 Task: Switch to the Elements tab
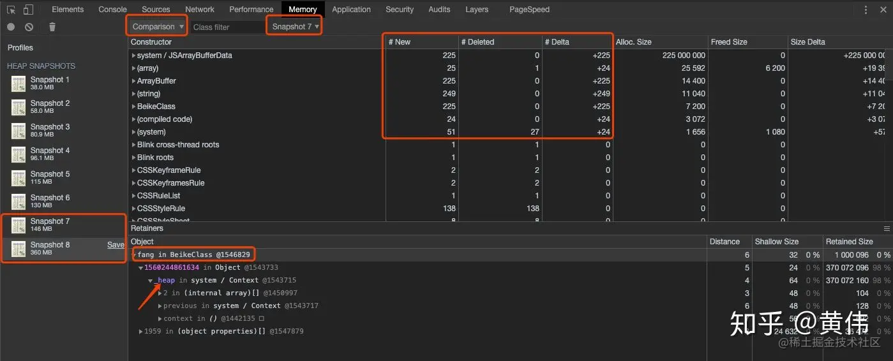68,10
